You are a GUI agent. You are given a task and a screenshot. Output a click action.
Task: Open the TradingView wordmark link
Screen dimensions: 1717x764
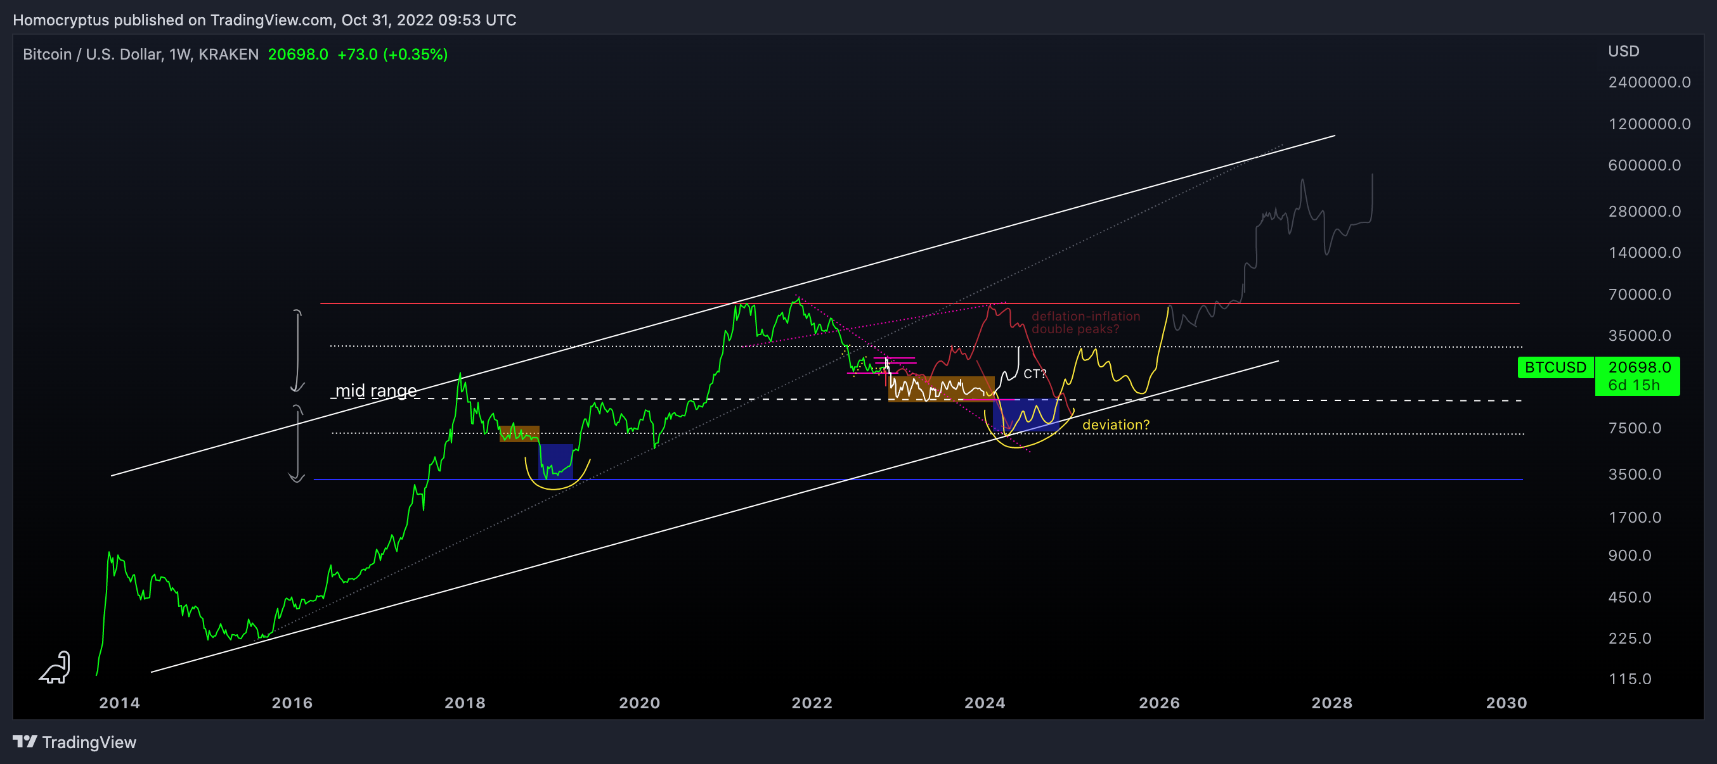click(x=89, y=742)
